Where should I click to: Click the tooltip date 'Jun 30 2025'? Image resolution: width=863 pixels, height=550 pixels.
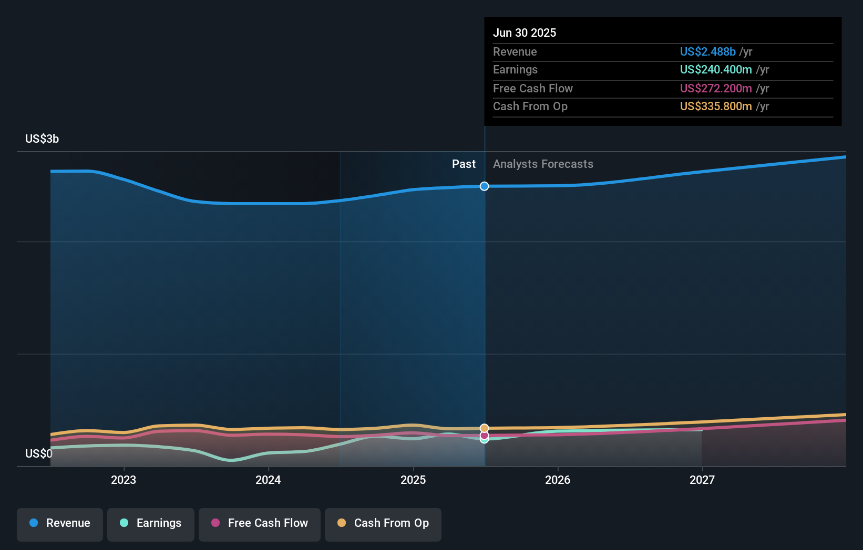point(525,33)
